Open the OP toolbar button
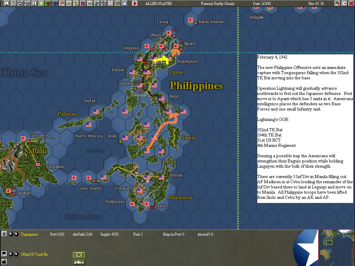The image size is (355, 266). [x=111, y=3]
